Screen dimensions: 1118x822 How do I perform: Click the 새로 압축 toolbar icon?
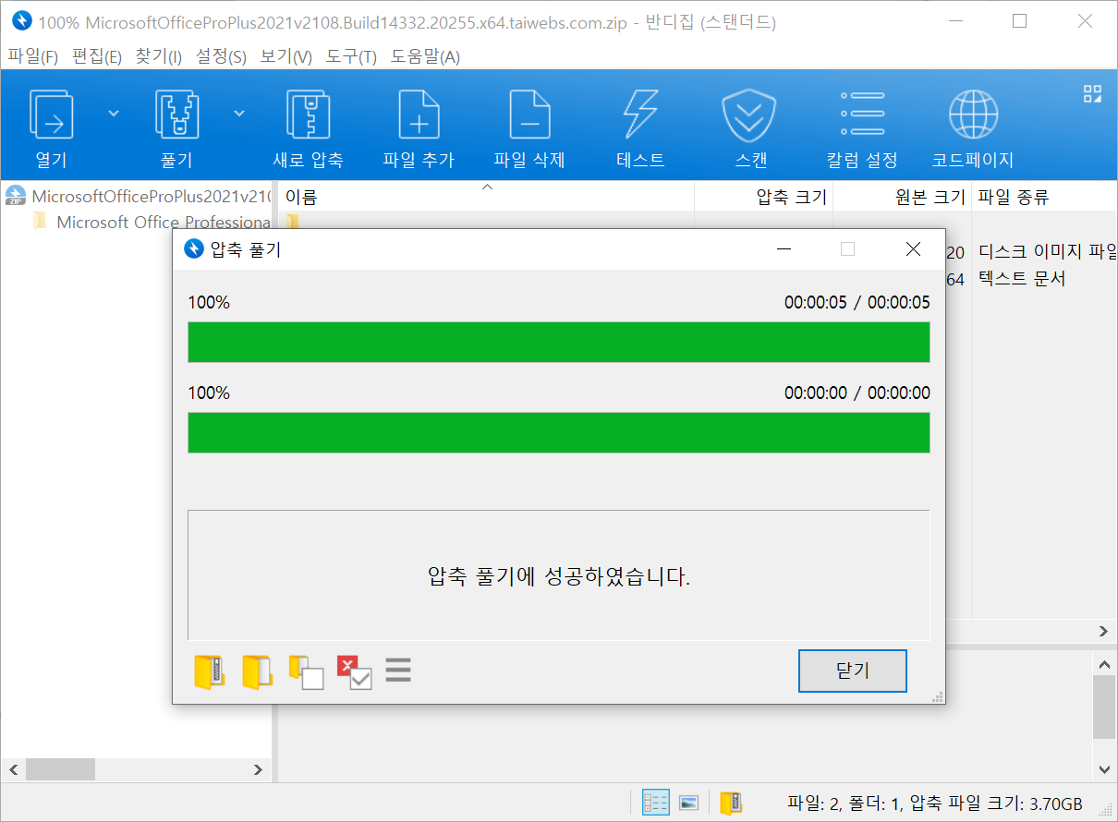pos(308,115)
